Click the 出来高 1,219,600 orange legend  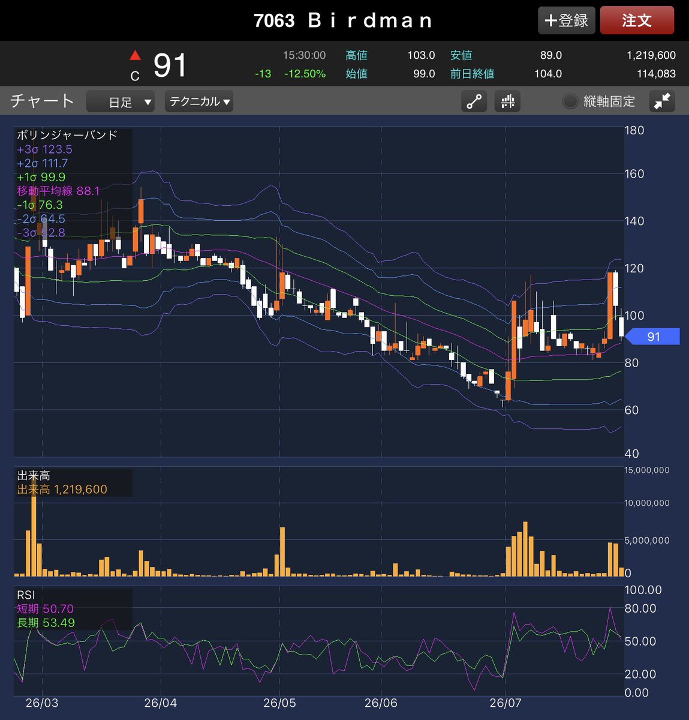point(62,490)
